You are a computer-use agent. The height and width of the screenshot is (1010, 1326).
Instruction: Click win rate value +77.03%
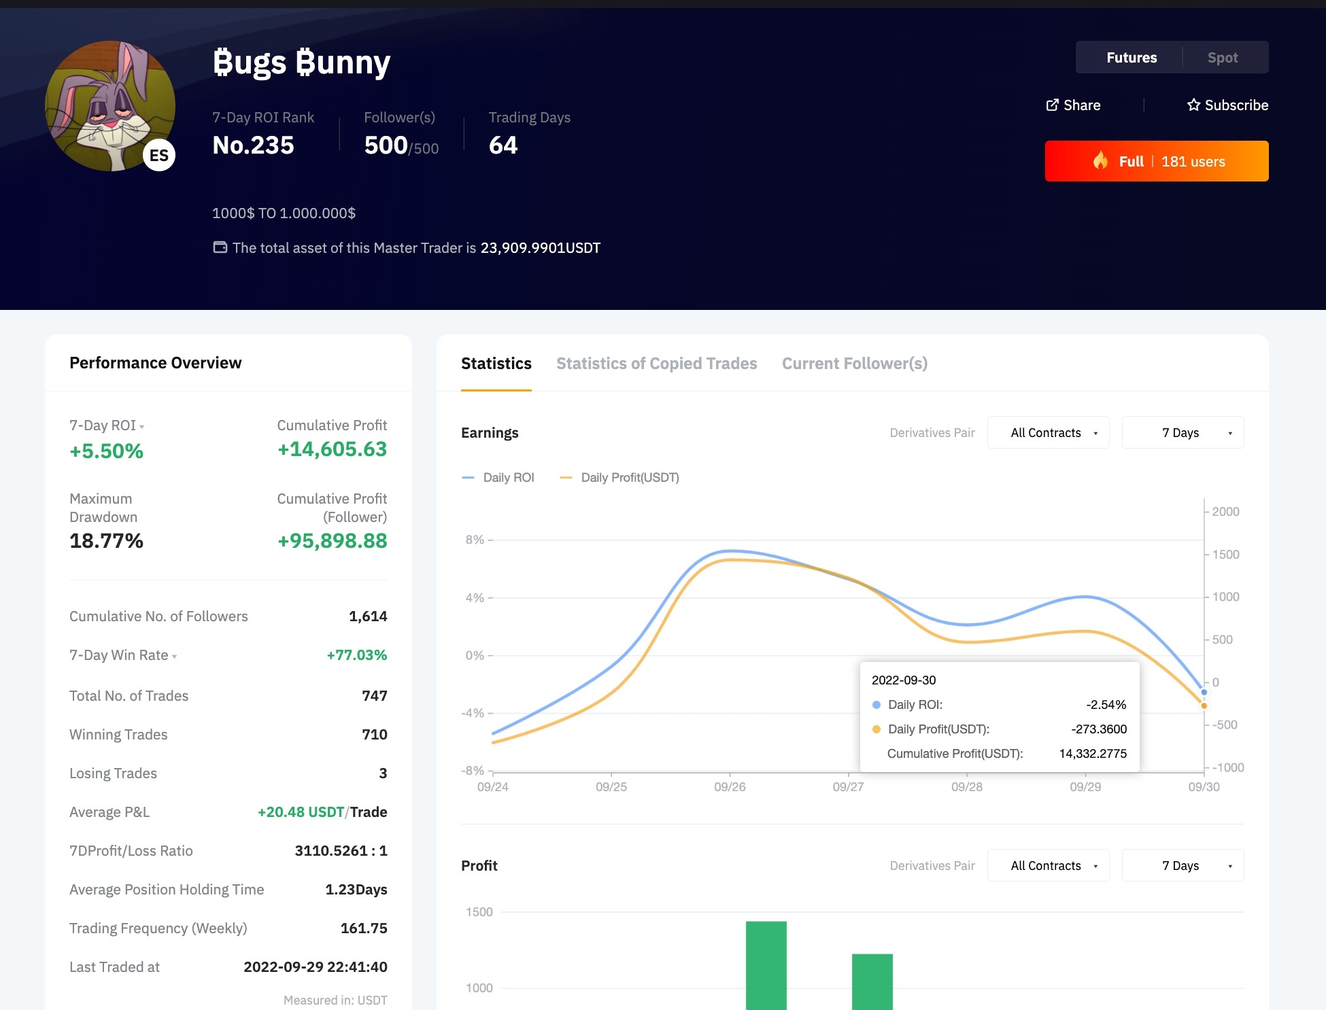[357, 655]
